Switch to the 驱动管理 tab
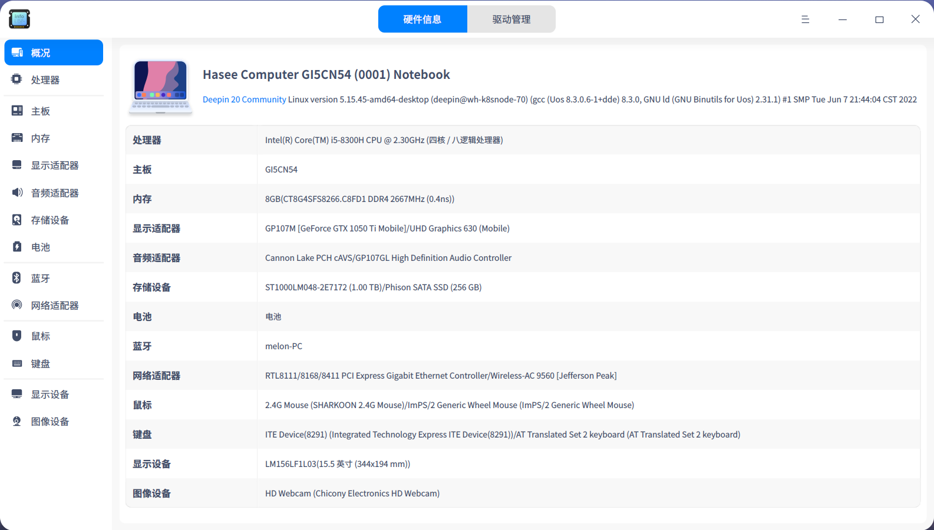Viewport: 934px width, 530px height. tap(511, 19)
